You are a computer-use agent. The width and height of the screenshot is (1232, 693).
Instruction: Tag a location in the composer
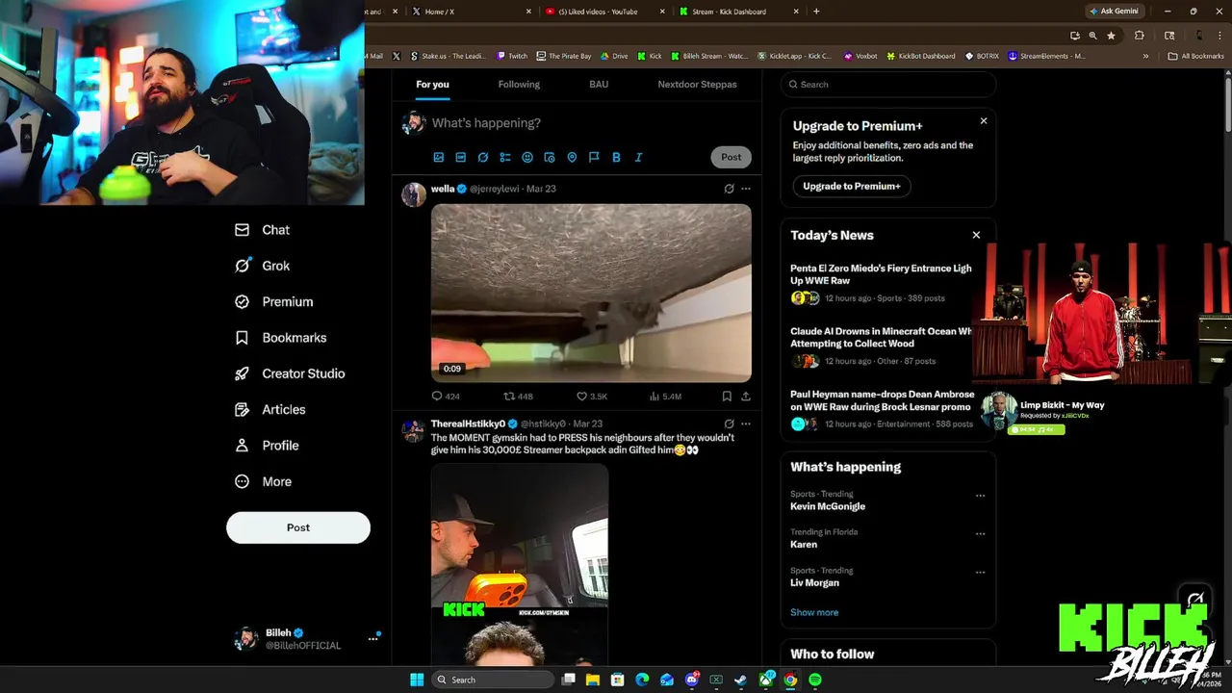572,157
